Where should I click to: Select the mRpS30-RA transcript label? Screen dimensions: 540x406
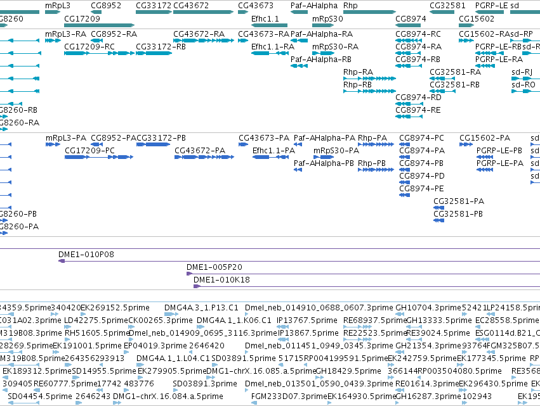point(335,47)
